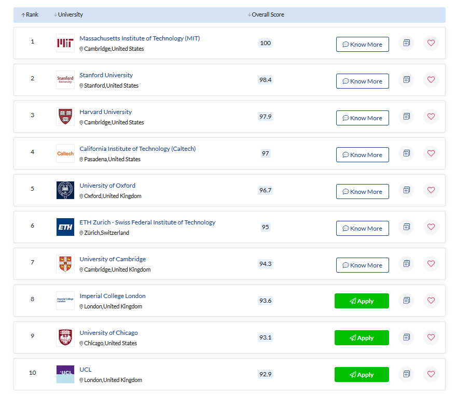Open the Stanford University link

[x=106, y=75]
